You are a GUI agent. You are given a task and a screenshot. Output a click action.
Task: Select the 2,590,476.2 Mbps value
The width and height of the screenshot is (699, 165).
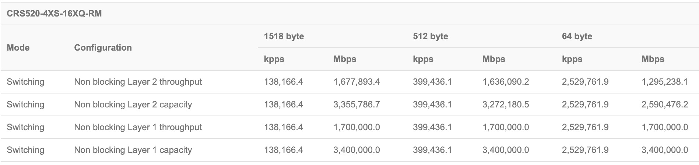click(x=664, y=104)
